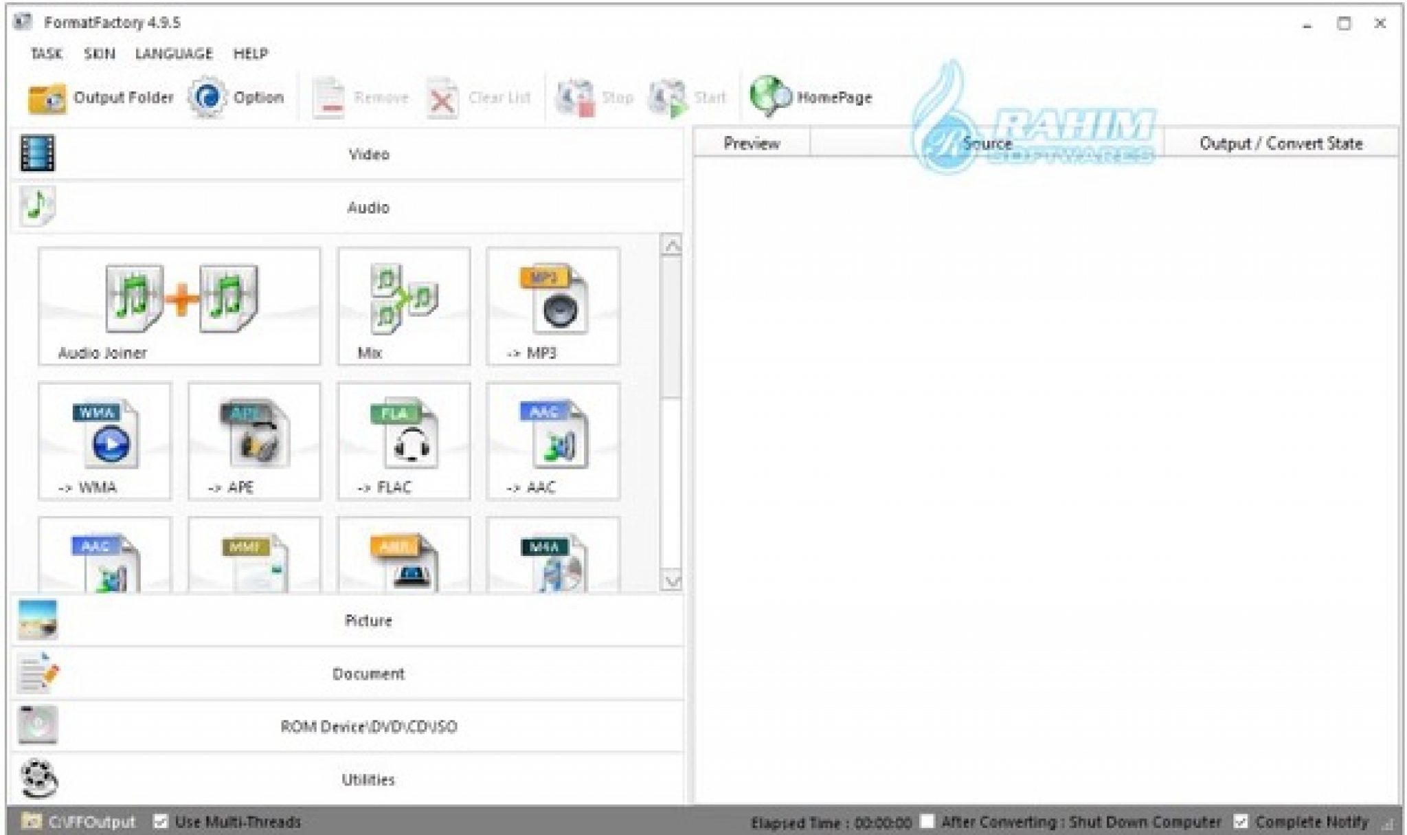Choose convert to FLAC icon
This screenshot has width=1407, height=835.
coord(403,441)
